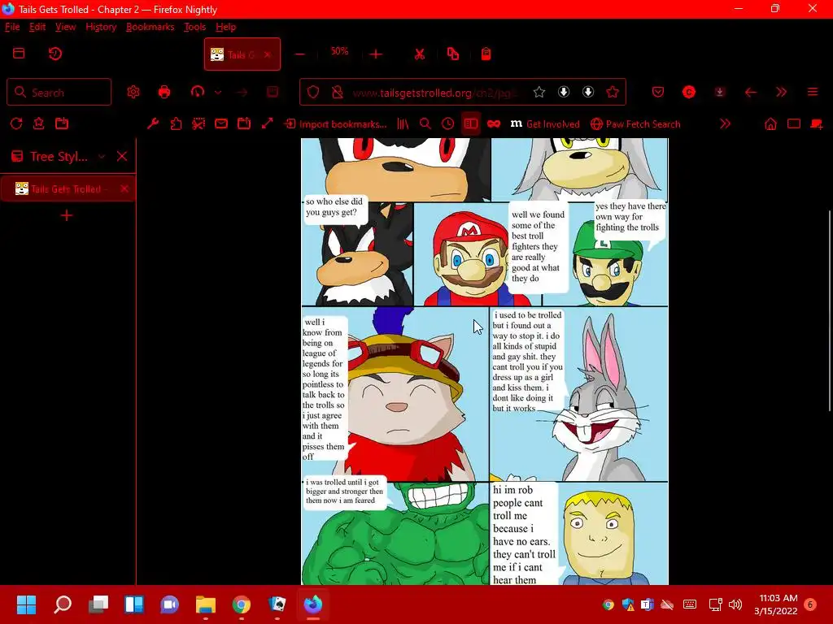The image size is (833, 624).
Task: Open File Explorer from taskbar
Action: tap(206, 604)
